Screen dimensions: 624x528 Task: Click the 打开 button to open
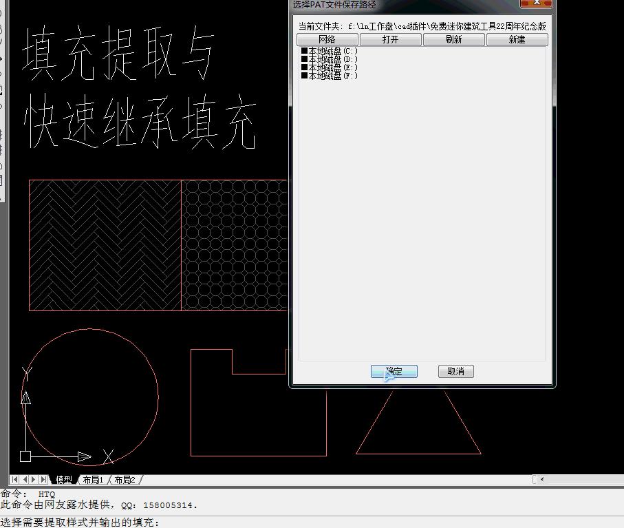pos(391,39)
